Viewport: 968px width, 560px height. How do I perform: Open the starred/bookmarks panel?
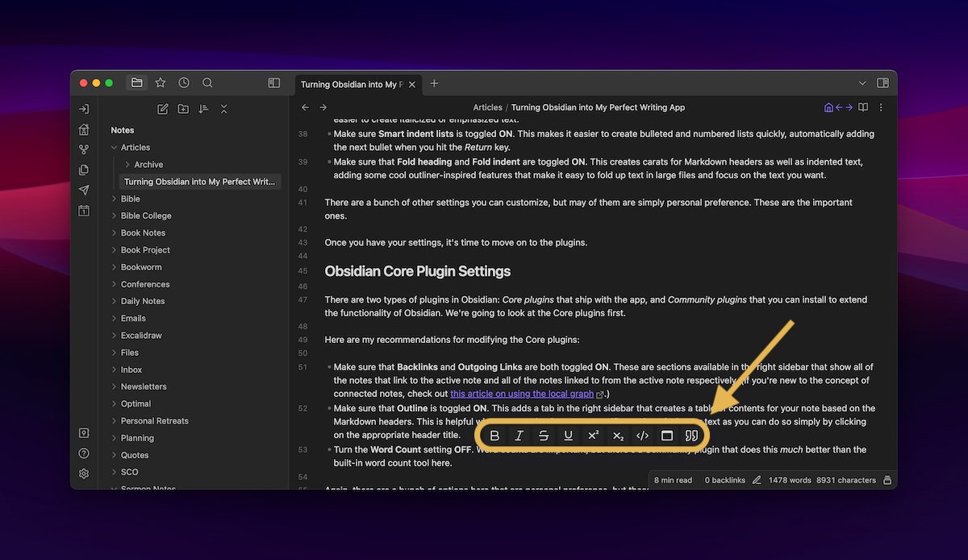(x=161, y=82)
